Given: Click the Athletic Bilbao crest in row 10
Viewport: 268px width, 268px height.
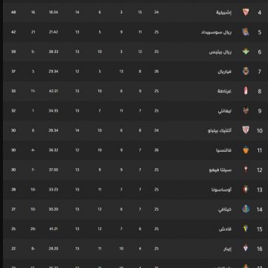Looking at the screenshot, I should click(246, 130).
